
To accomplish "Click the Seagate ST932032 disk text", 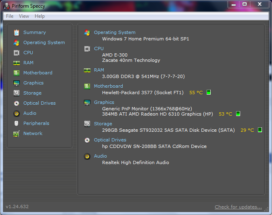I will [168, 130].
